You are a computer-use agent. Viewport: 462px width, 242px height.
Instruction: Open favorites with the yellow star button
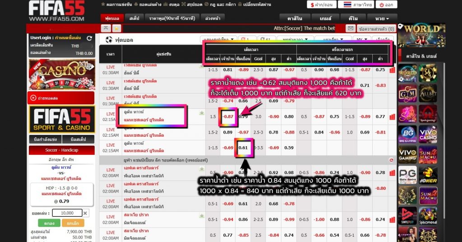[117, 28]
